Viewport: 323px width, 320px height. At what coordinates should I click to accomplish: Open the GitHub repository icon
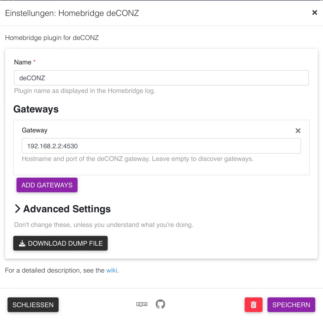pos(160,304)
